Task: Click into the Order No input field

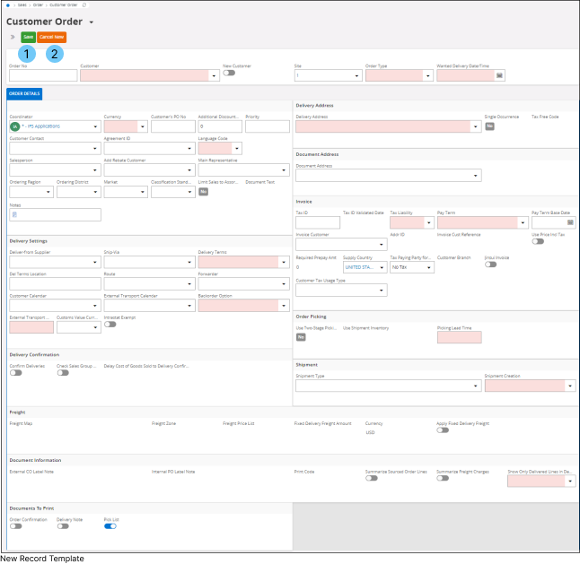Action: pyautogui.click(x=42, y=76)
